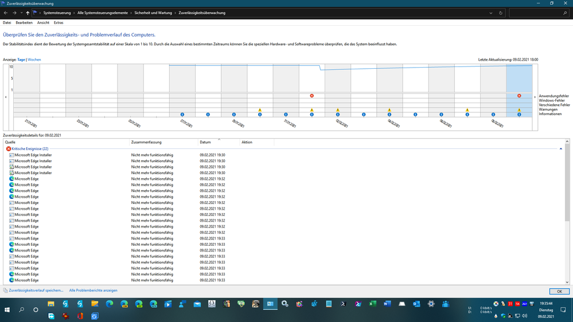
Task: Open Outlook from the taskbar
Action: tap(416, 304)
